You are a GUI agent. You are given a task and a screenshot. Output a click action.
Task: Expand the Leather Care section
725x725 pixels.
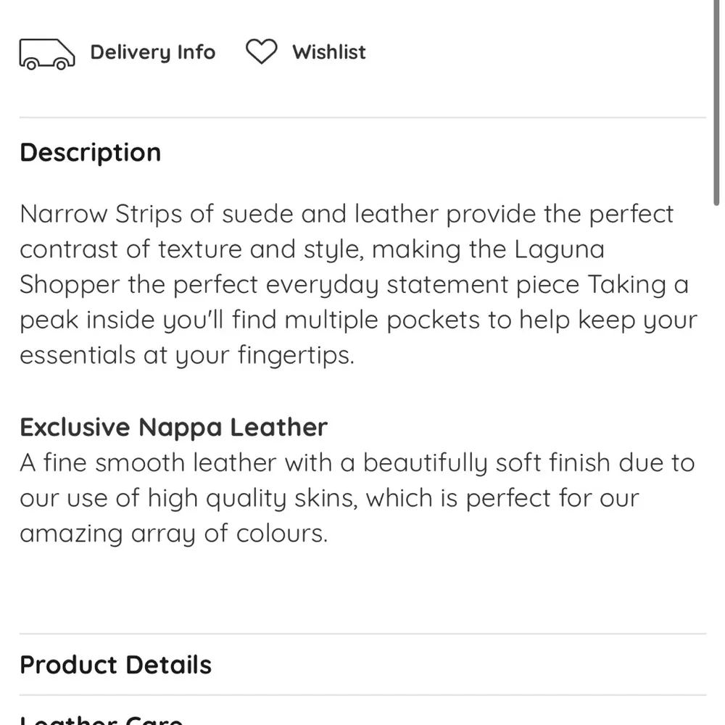tap(101, 720)
